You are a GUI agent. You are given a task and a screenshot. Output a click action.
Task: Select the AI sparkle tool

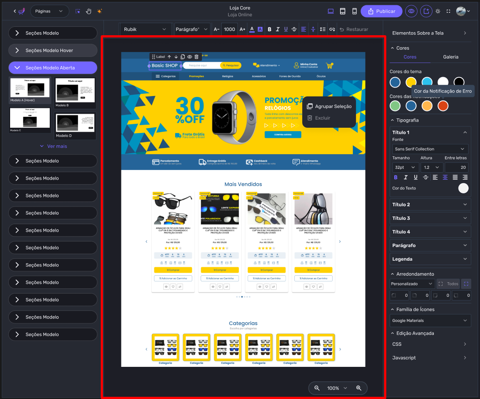coord(99,11)
